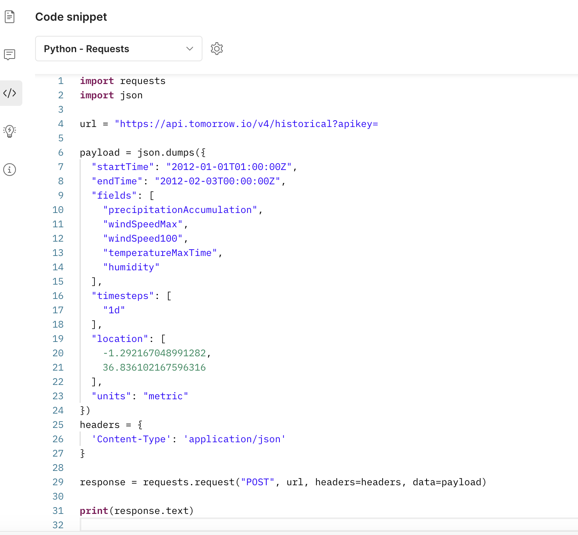Open the code snippet settings gear
The height and width of the screenshot is (535, 578).
tap(216, 49)
